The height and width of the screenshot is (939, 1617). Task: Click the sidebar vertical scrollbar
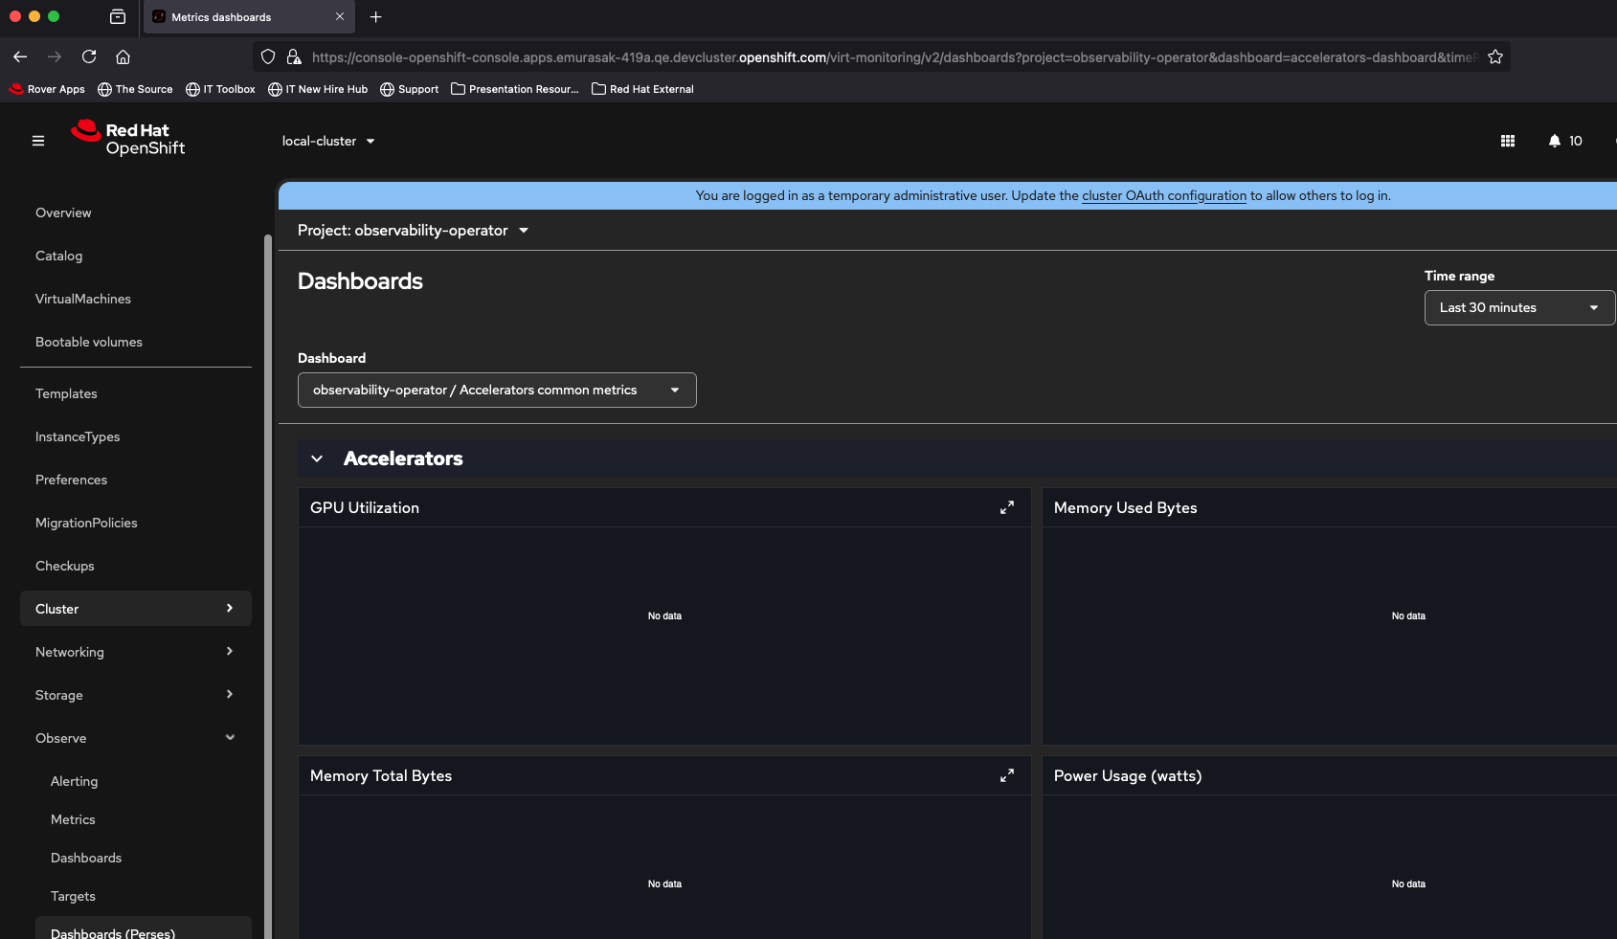(x=268, y=587)
